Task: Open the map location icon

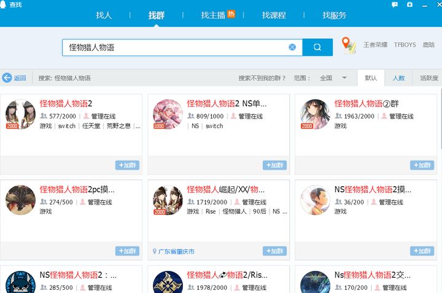Action: 349,45
